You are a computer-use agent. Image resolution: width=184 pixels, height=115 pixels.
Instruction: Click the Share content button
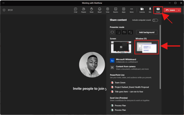pyautogui.click(x=158, y=10)
